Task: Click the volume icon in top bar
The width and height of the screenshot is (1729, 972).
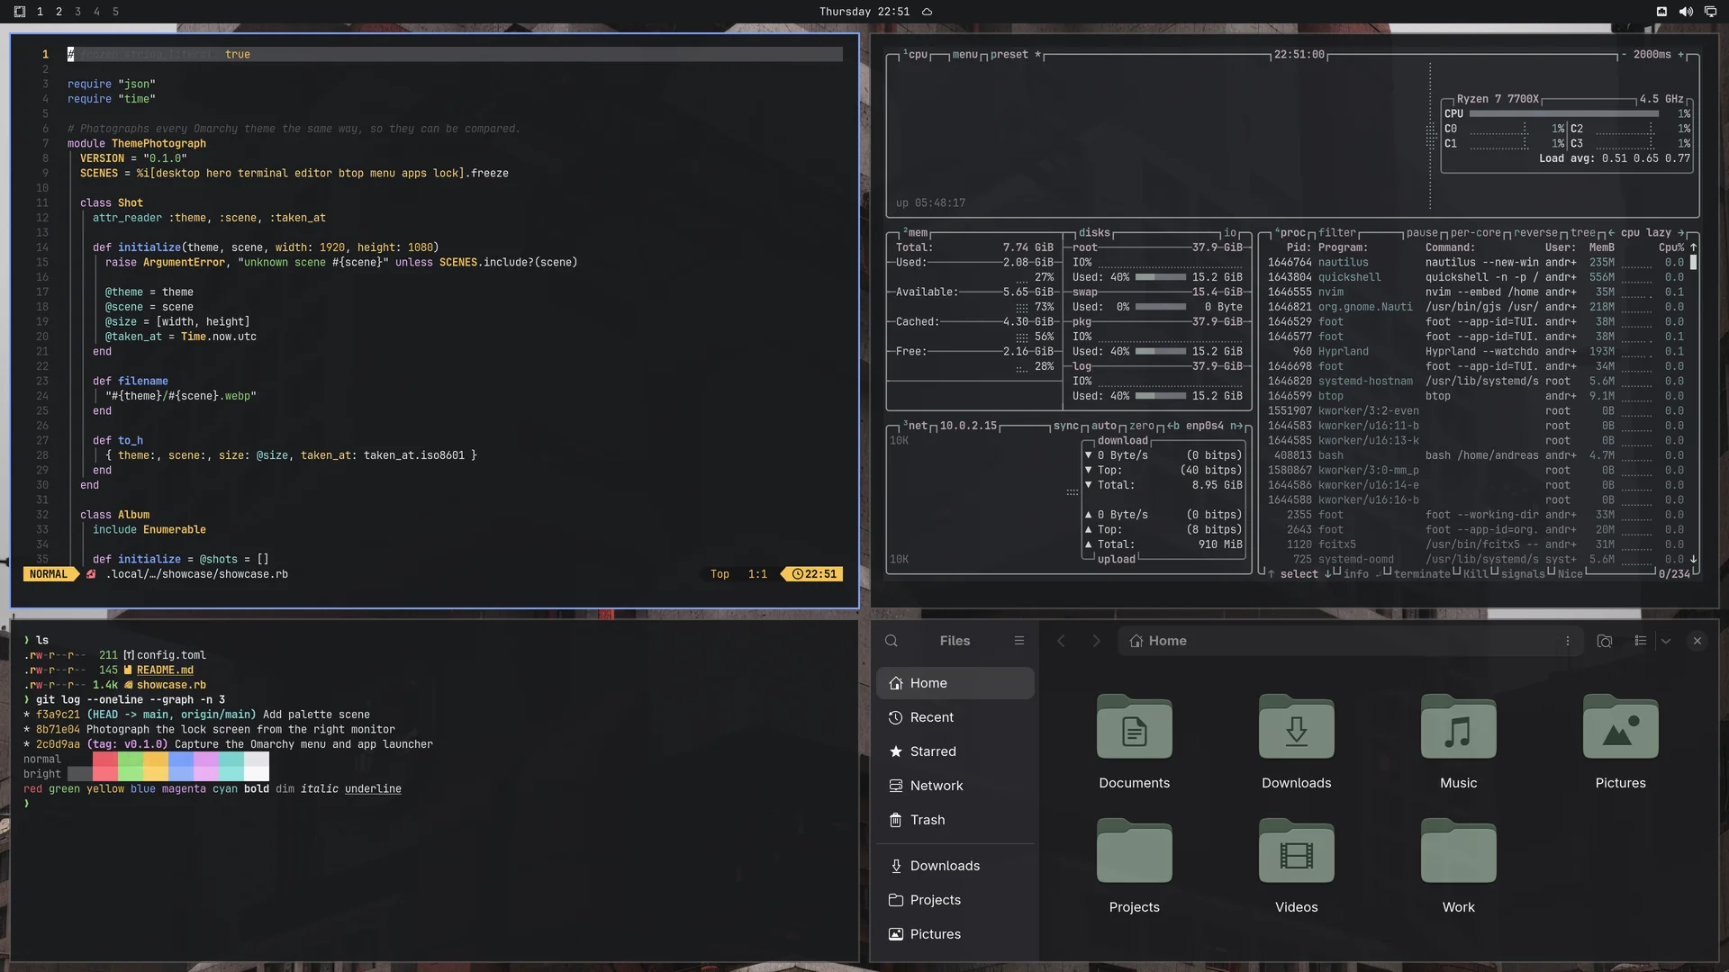Action: (1686, 12)
